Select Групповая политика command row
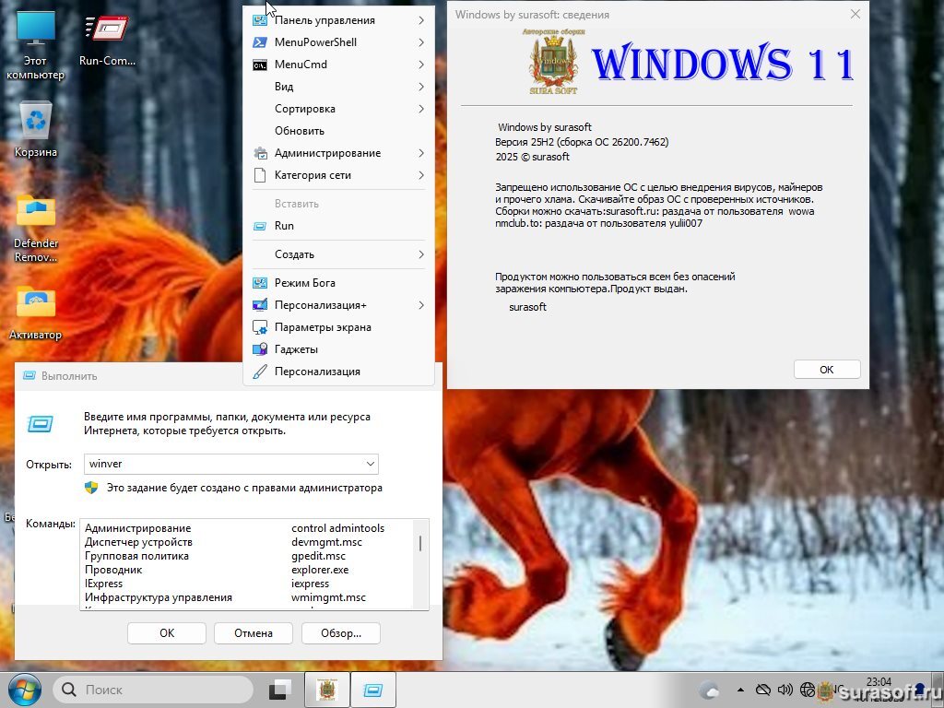This screenshot has width=944, height=708. [x=247, y=556]
